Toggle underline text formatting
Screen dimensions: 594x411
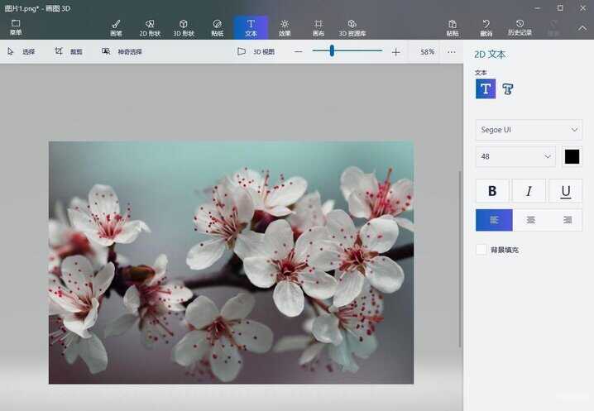[x=566, y=191]
